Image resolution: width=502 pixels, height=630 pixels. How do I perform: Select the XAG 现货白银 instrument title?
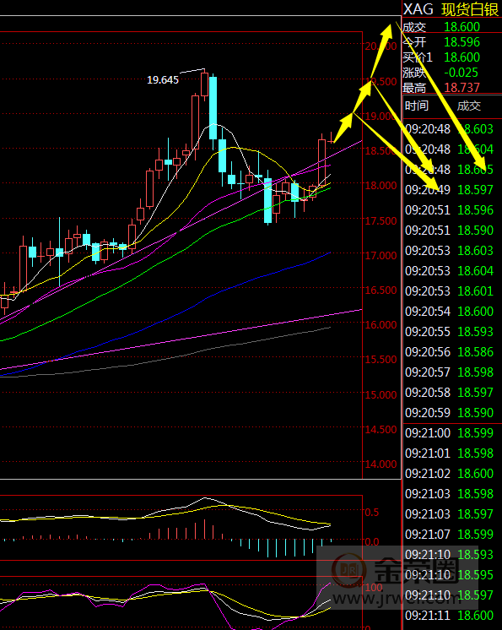point(451,9)
